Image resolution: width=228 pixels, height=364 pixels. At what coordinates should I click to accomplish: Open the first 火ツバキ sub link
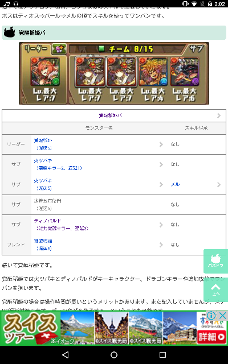click(43, 160)
